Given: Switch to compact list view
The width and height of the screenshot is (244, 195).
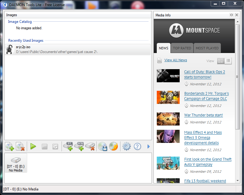Looking at the screenshot, I should [228, 61].
